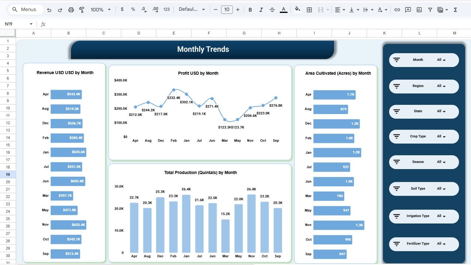Select the Paint format tool
The image size is (471, 265).
81,9
